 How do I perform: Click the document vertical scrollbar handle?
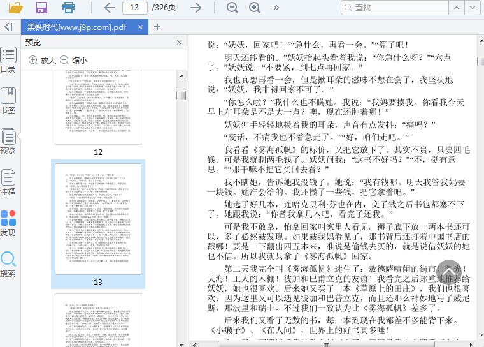(x=480, y=61)
